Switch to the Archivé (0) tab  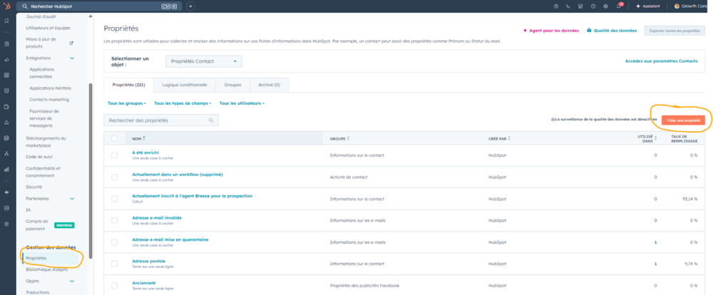[x=270, y=85]
